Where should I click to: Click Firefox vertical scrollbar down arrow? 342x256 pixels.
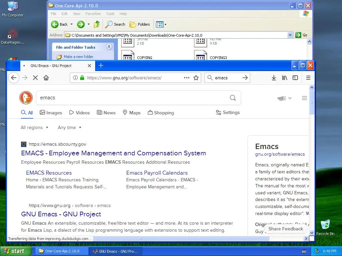click(x=312, y=233)
